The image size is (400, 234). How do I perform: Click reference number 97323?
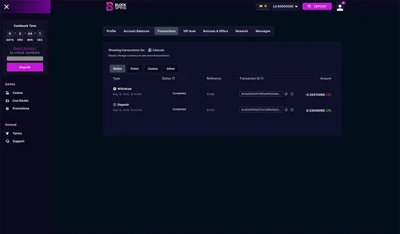coord(211,110)
